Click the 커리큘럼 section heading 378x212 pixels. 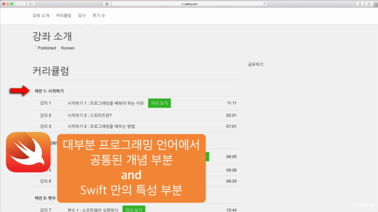(51, 71)
